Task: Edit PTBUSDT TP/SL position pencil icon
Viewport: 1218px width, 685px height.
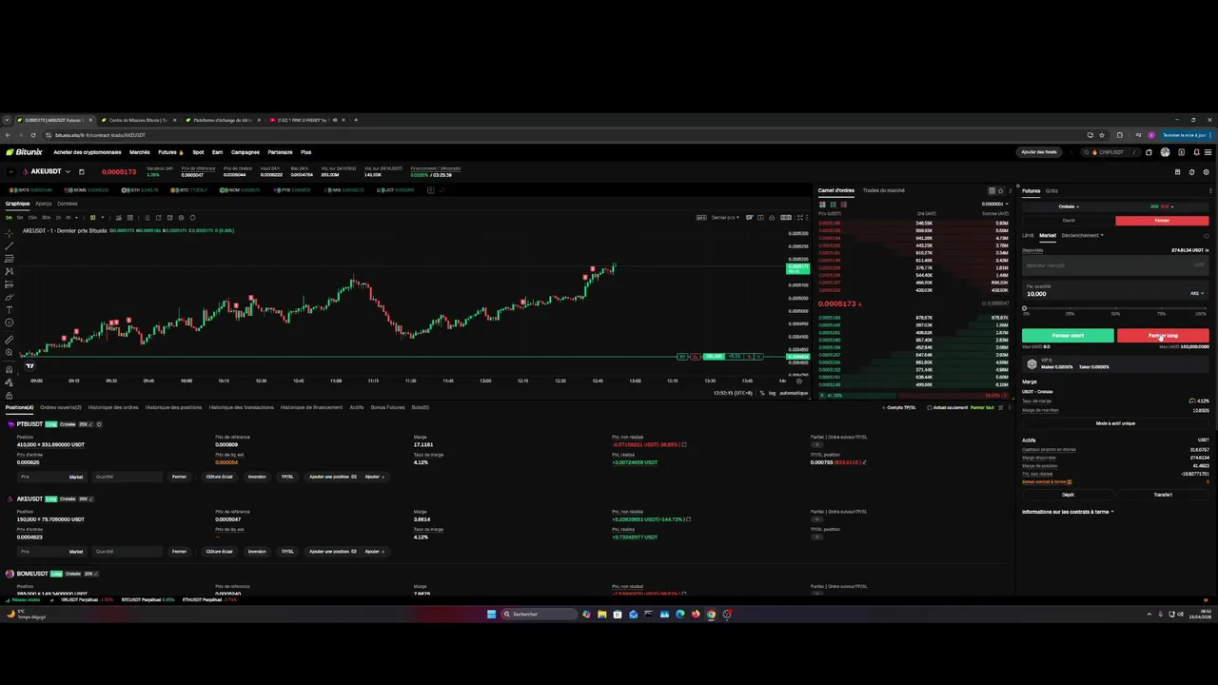Action: pyautogui.click(x=864, y=462)
